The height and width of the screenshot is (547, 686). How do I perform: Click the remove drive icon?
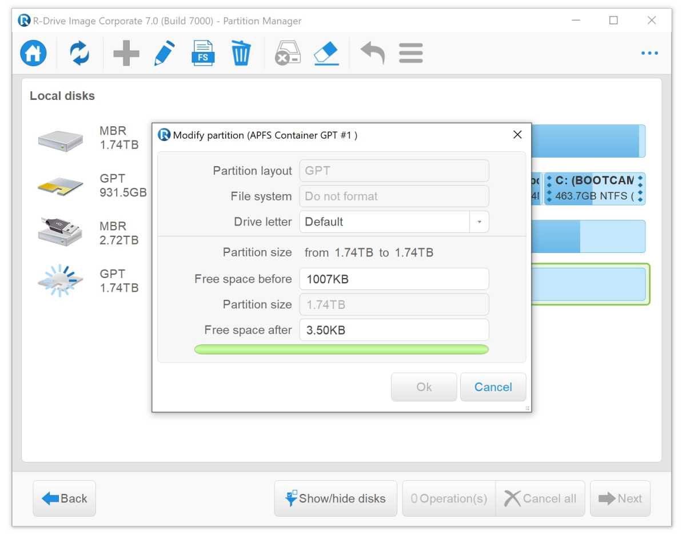(287, 53)
